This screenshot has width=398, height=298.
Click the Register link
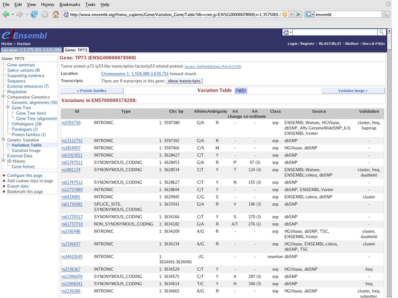click(x=307, y=43)
